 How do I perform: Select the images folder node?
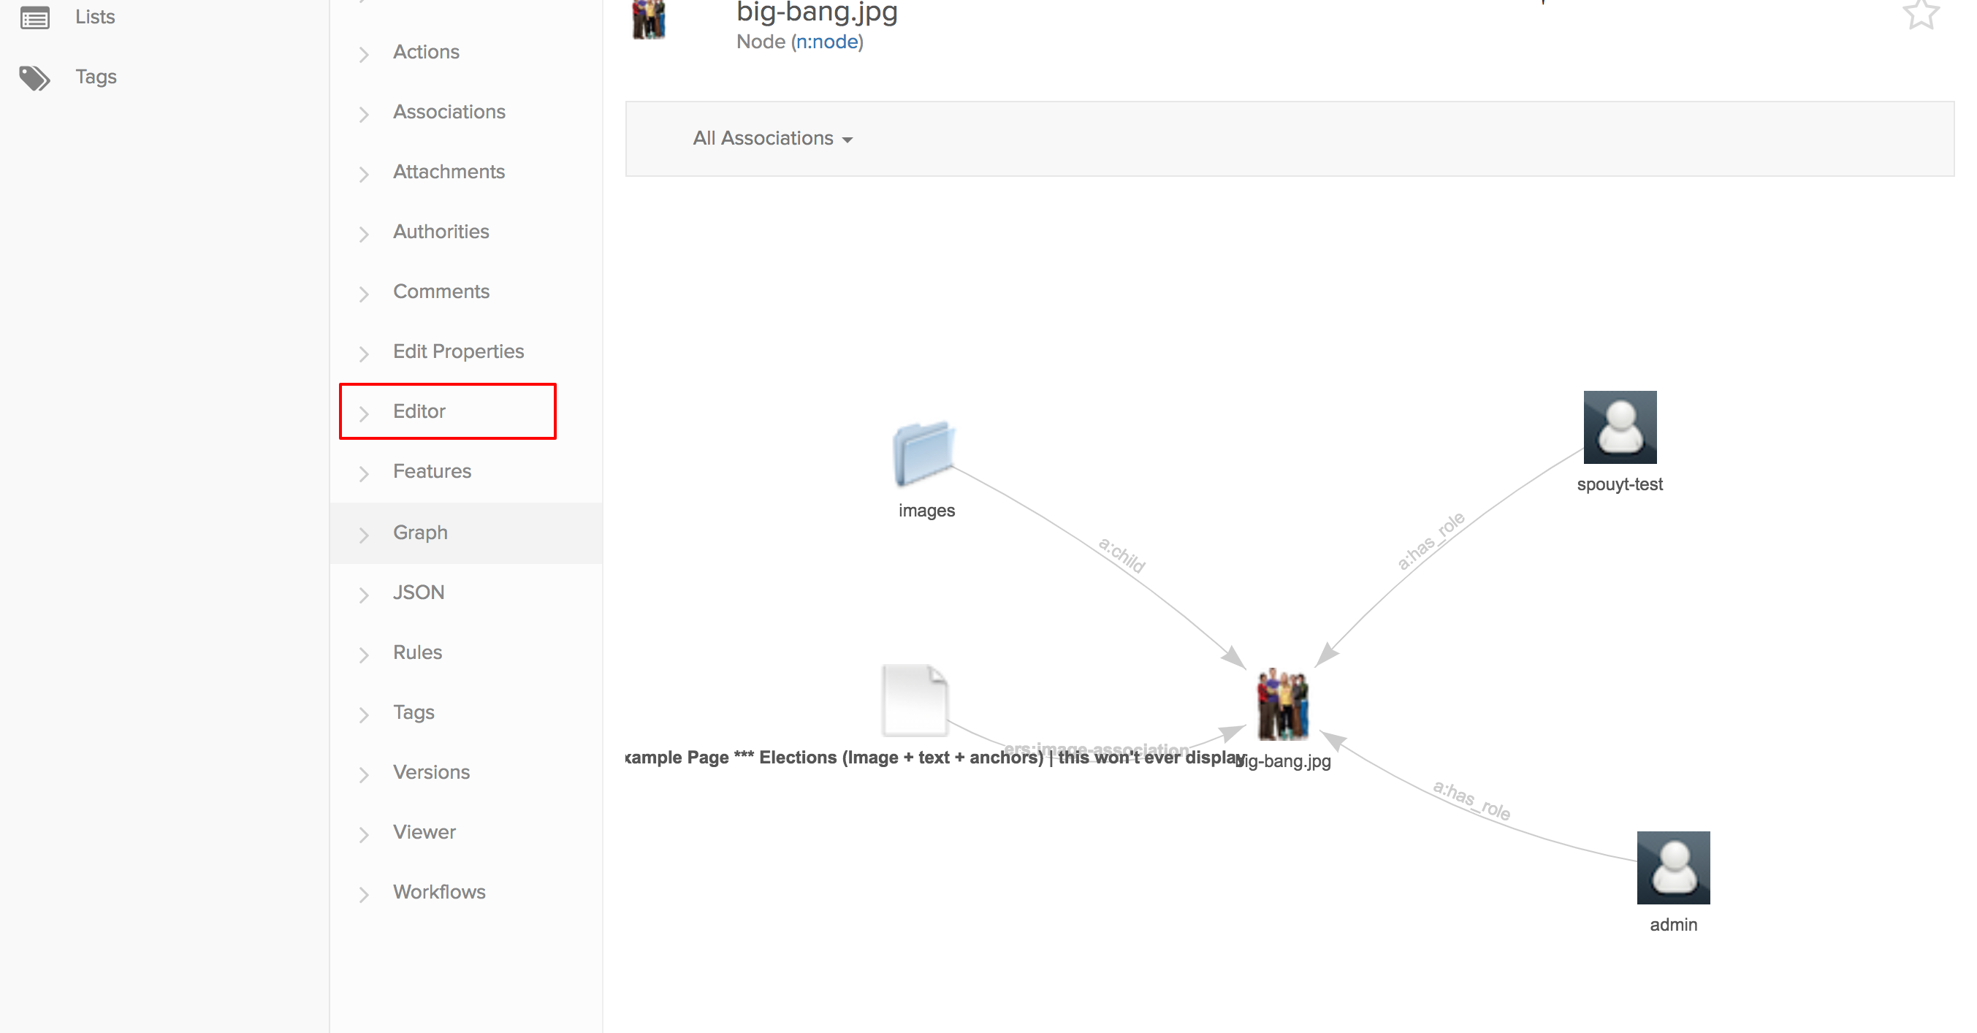coord(924,454)
